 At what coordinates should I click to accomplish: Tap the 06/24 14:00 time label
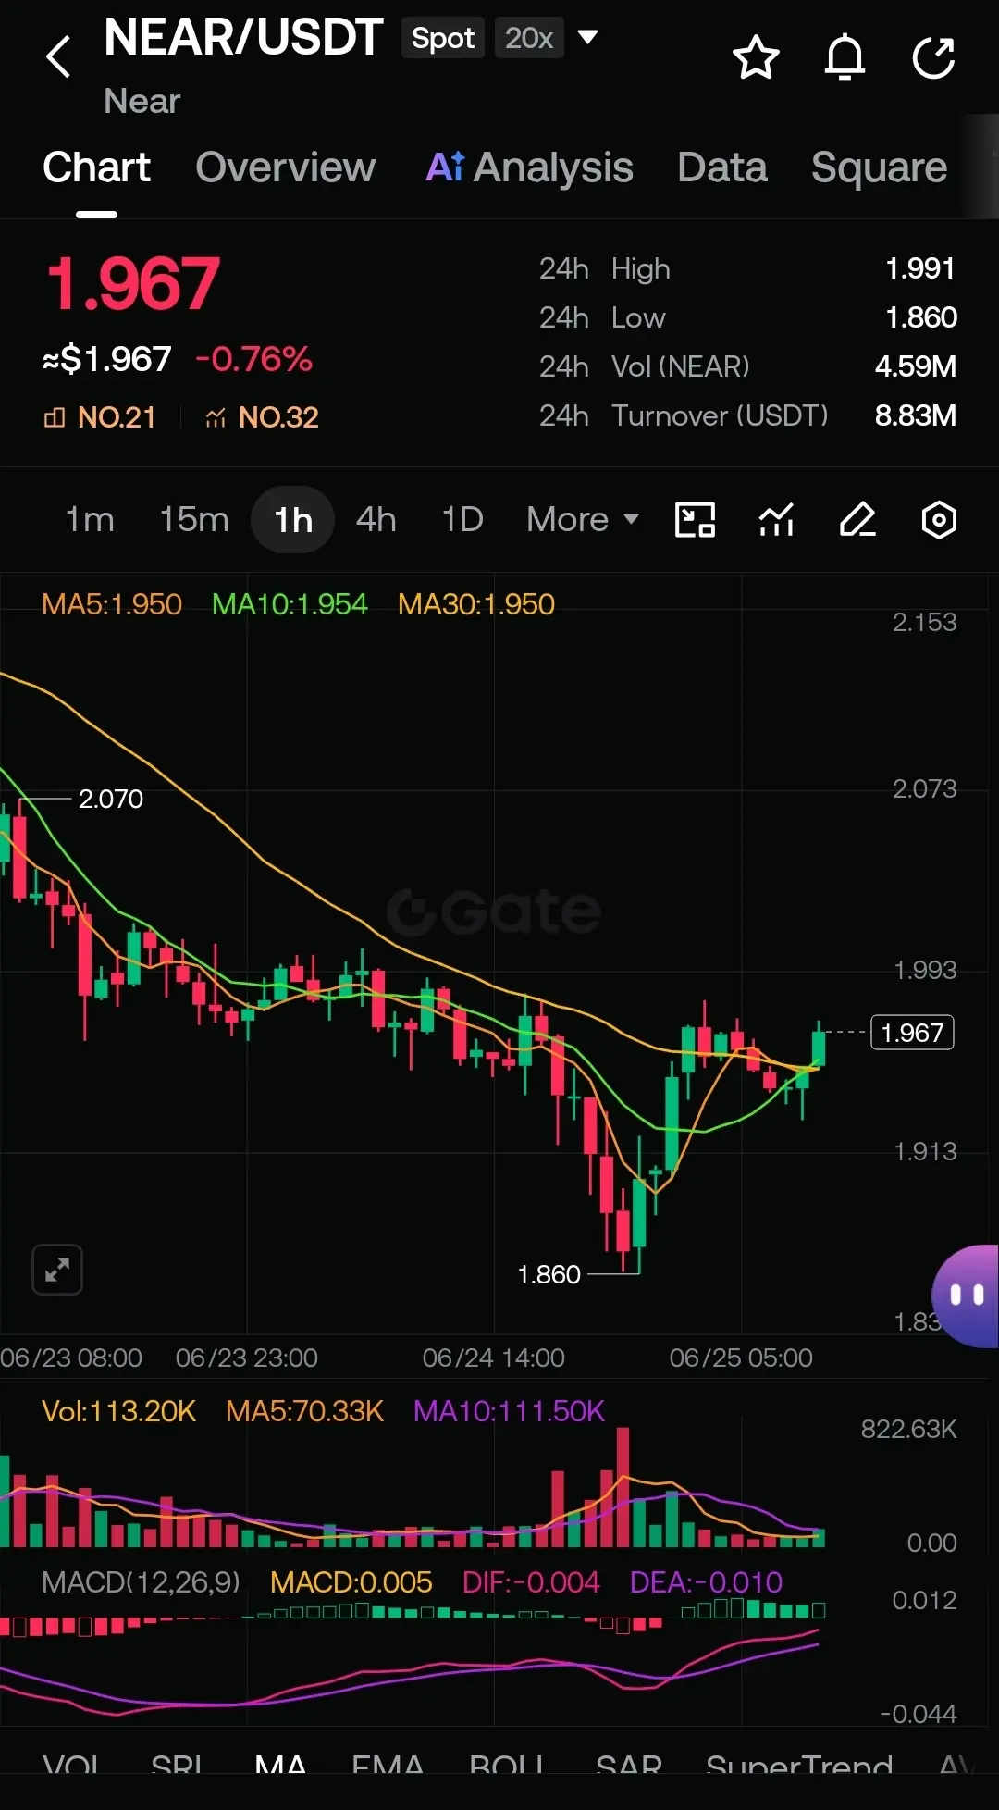(493, 1357)
